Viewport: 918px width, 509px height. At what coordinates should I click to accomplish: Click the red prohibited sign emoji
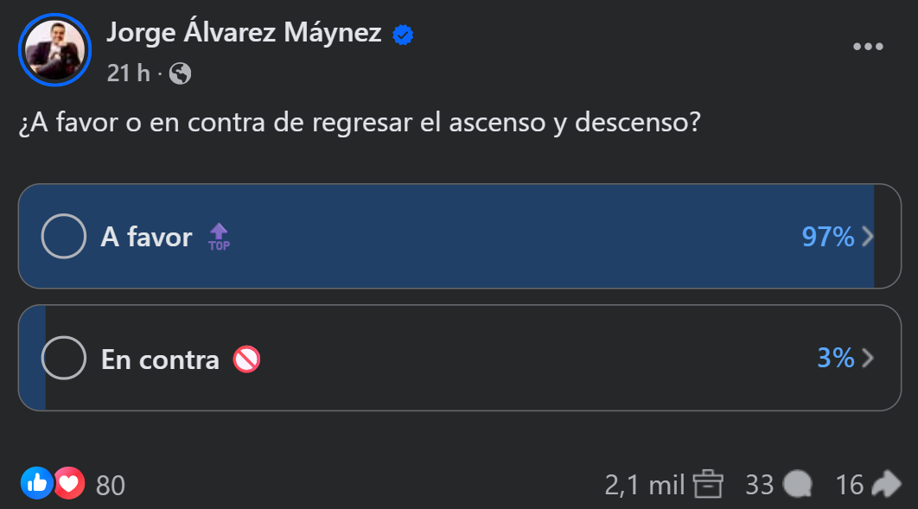pos(246,359)
